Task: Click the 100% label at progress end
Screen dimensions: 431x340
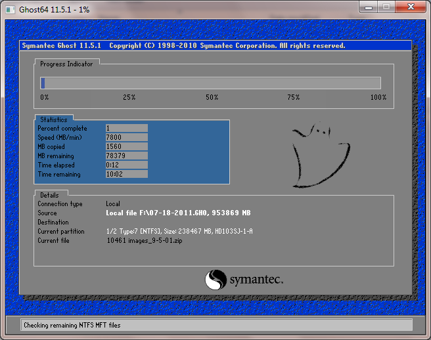Action: click(x=378, y=97)
